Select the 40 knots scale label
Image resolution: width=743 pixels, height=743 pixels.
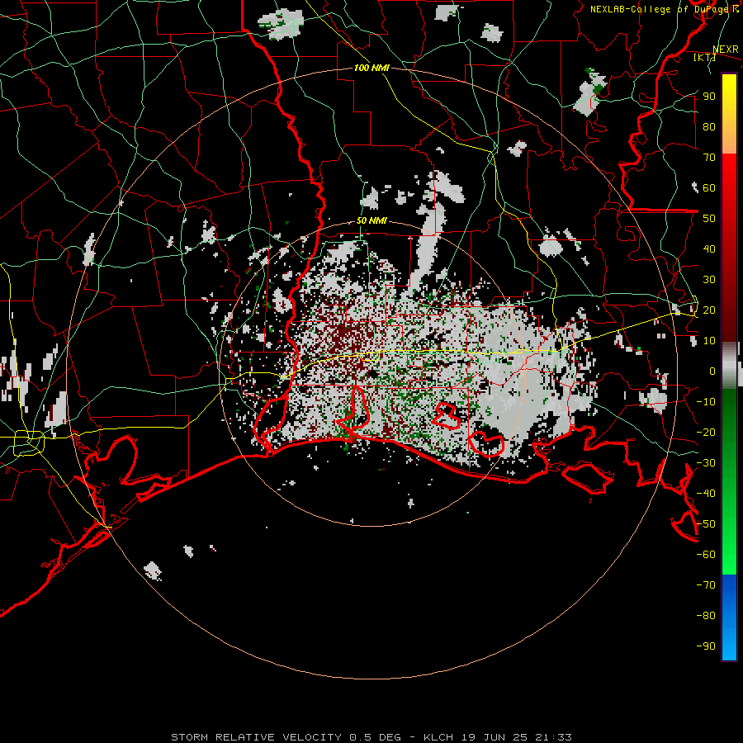709,248
